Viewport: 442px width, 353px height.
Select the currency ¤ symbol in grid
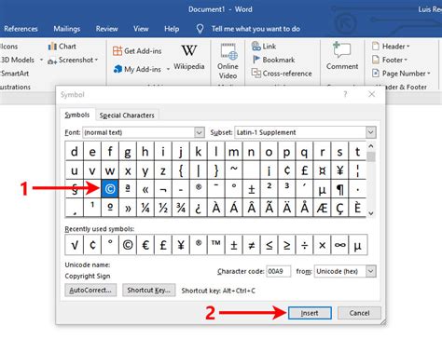[x=322, y=170]
